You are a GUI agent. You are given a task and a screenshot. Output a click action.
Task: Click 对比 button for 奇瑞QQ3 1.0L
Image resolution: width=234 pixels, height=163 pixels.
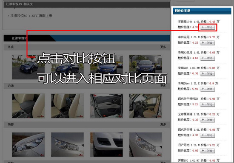coord(207,74)
